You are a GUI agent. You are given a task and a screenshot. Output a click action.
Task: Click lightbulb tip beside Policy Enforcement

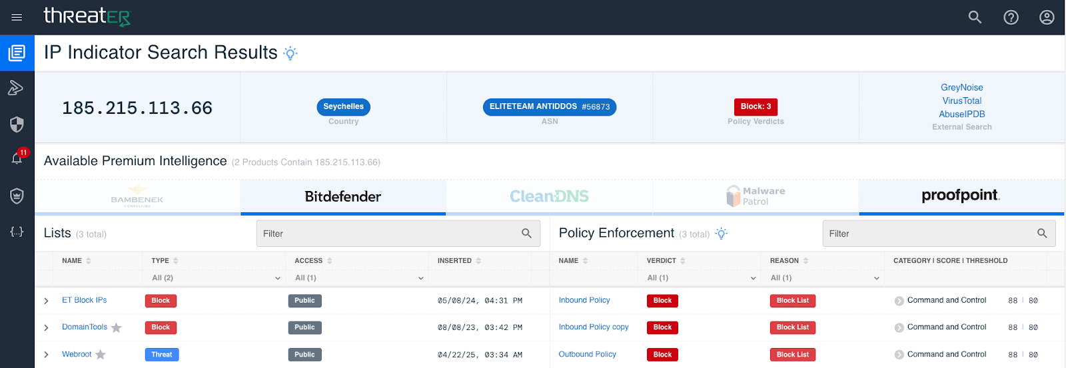[x=721, y=234]
